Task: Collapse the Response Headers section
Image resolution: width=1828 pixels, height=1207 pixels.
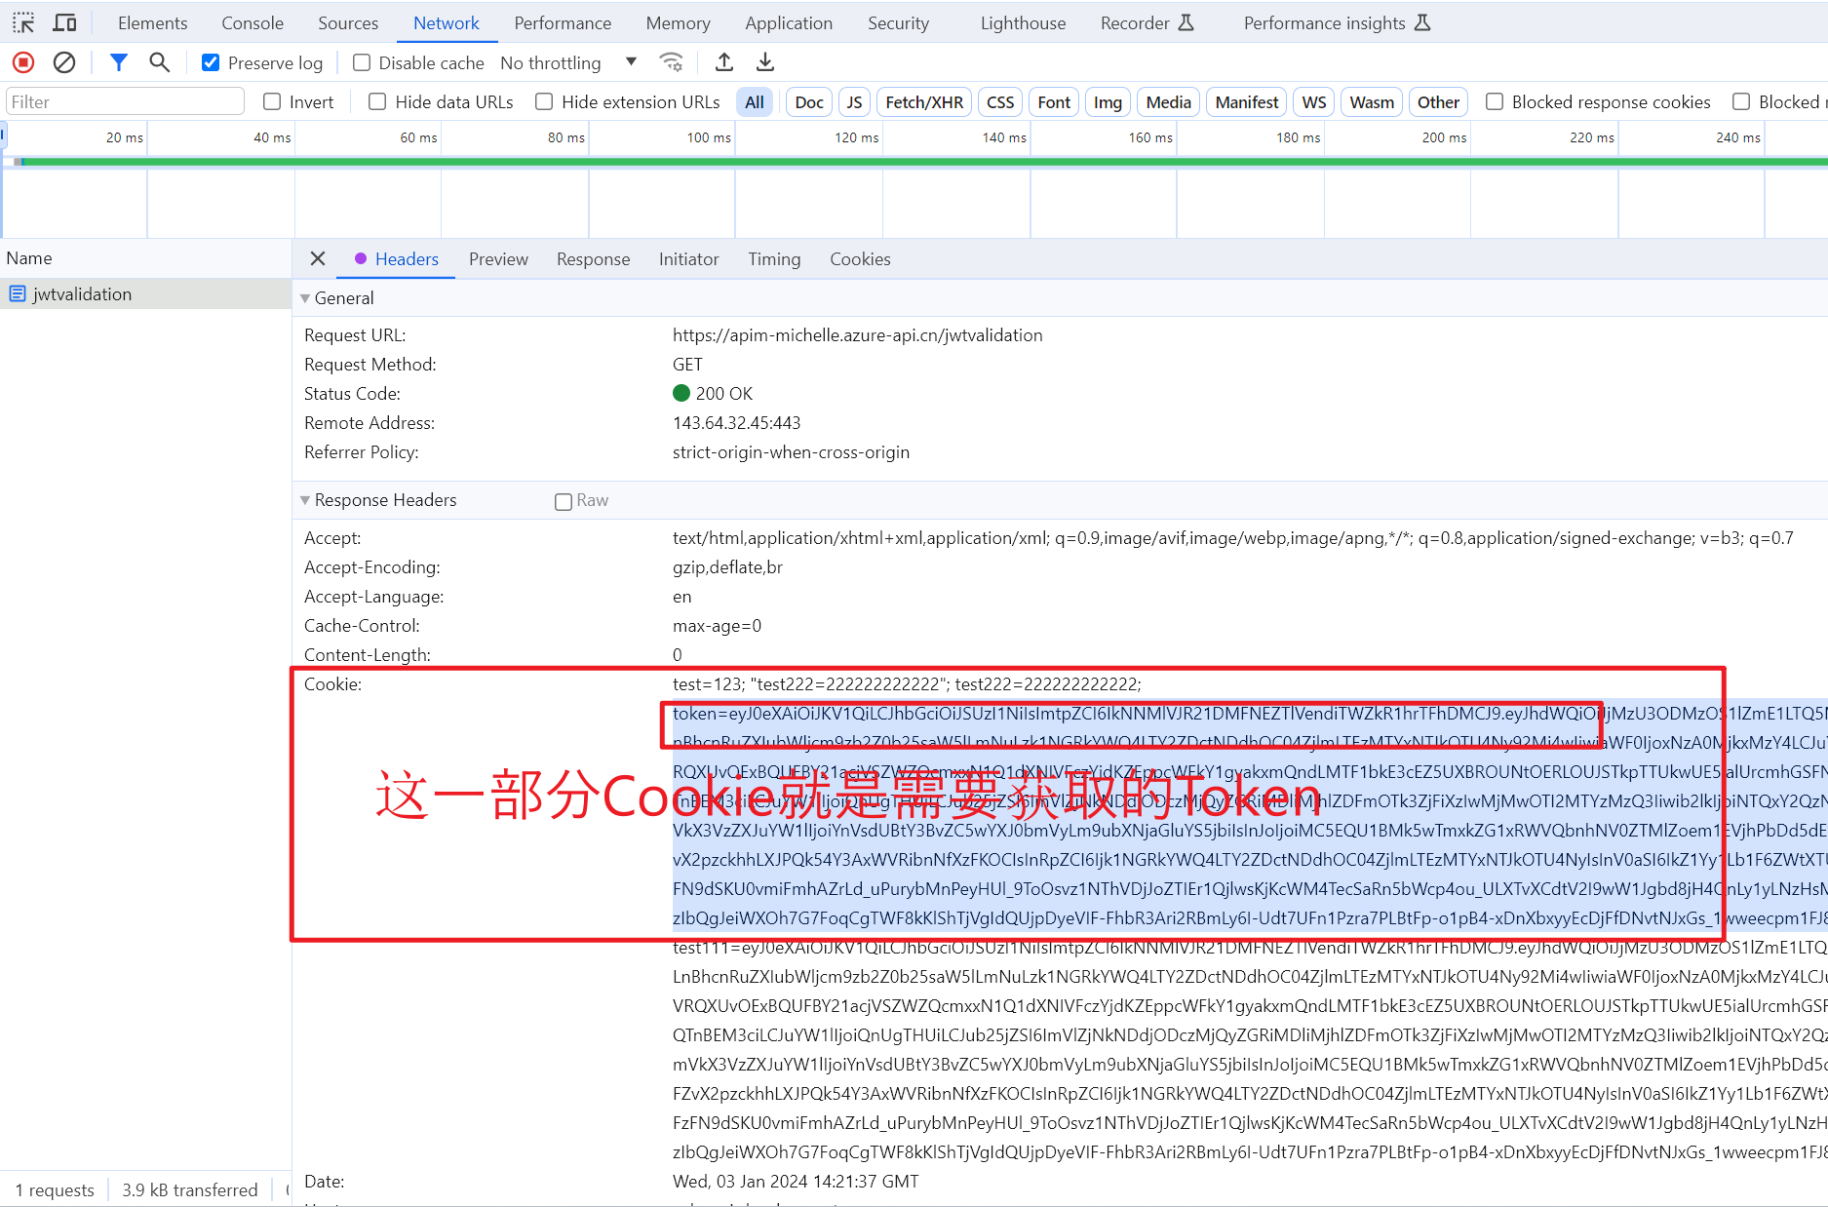Action: 306,500
